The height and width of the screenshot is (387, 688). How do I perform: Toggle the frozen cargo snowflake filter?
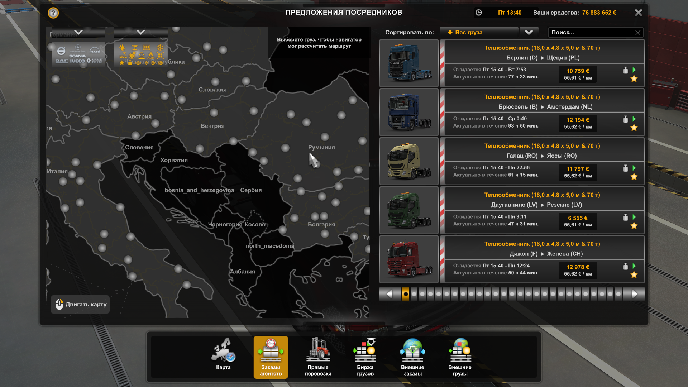coord(160,48)
